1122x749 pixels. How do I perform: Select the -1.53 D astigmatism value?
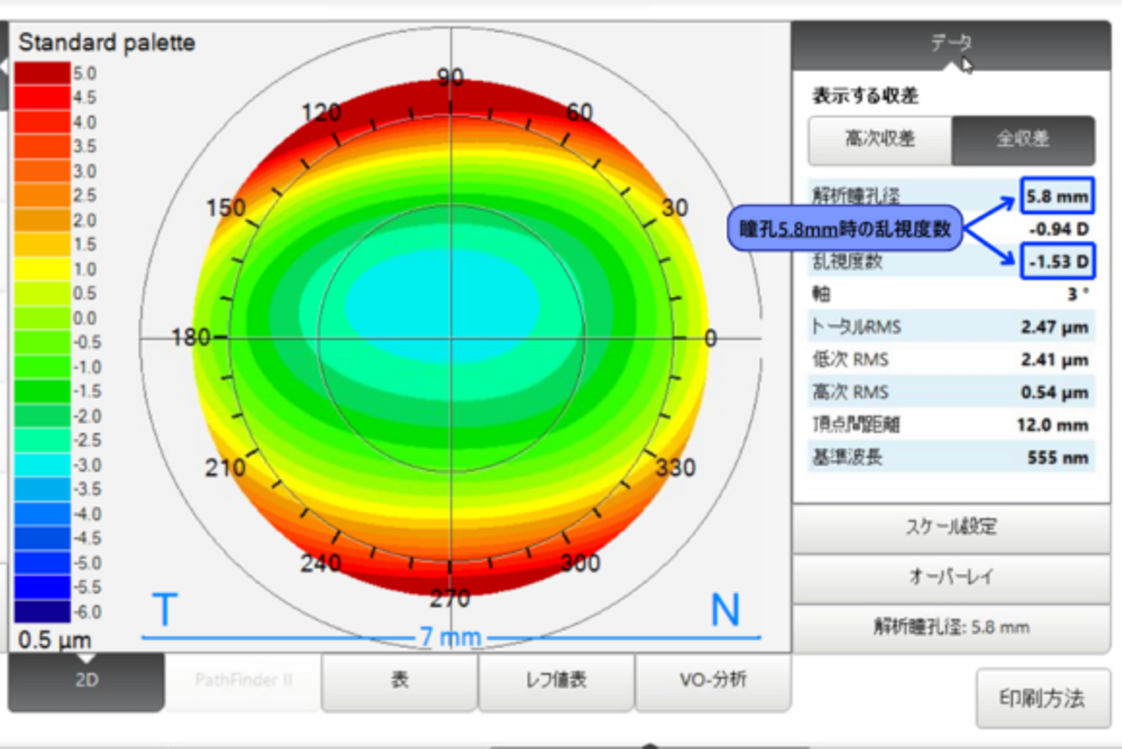[1059, 262]
